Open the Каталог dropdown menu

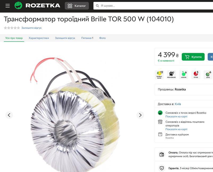(77, 6)
